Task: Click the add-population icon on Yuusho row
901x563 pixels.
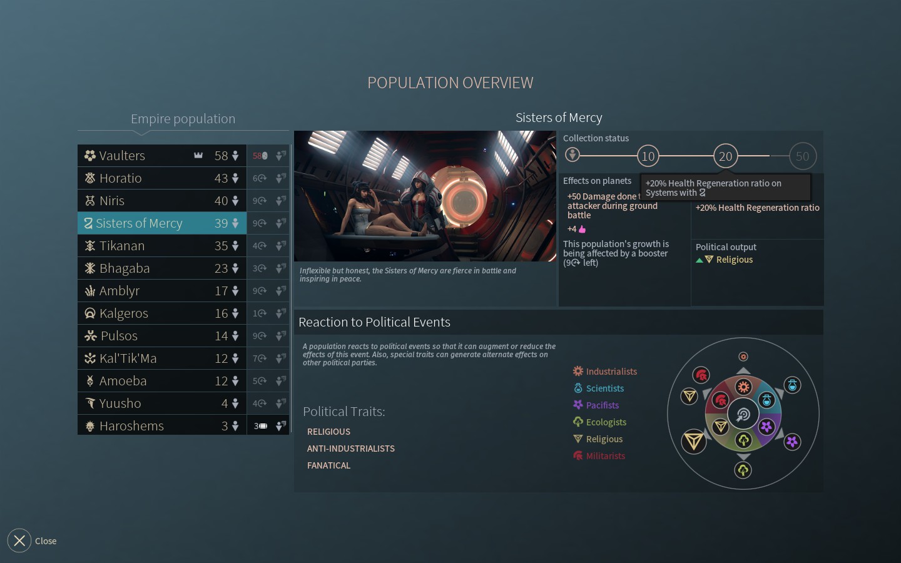Action: tap(281, 403)
